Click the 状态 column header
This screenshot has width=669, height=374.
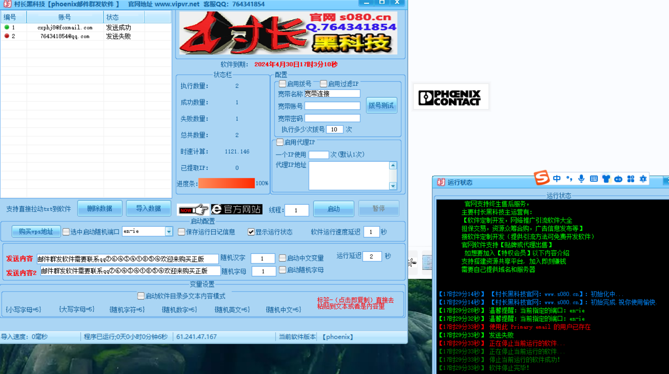point(123,17)
